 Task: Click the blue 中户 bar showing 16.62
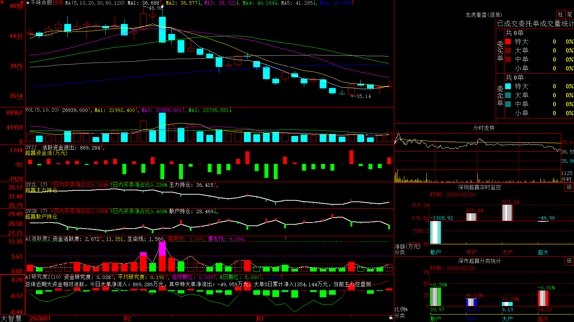tap(471, 302)
